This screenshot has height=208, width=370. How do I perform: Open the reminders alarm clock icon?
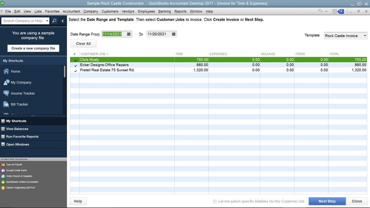click(x=335, y=11)
